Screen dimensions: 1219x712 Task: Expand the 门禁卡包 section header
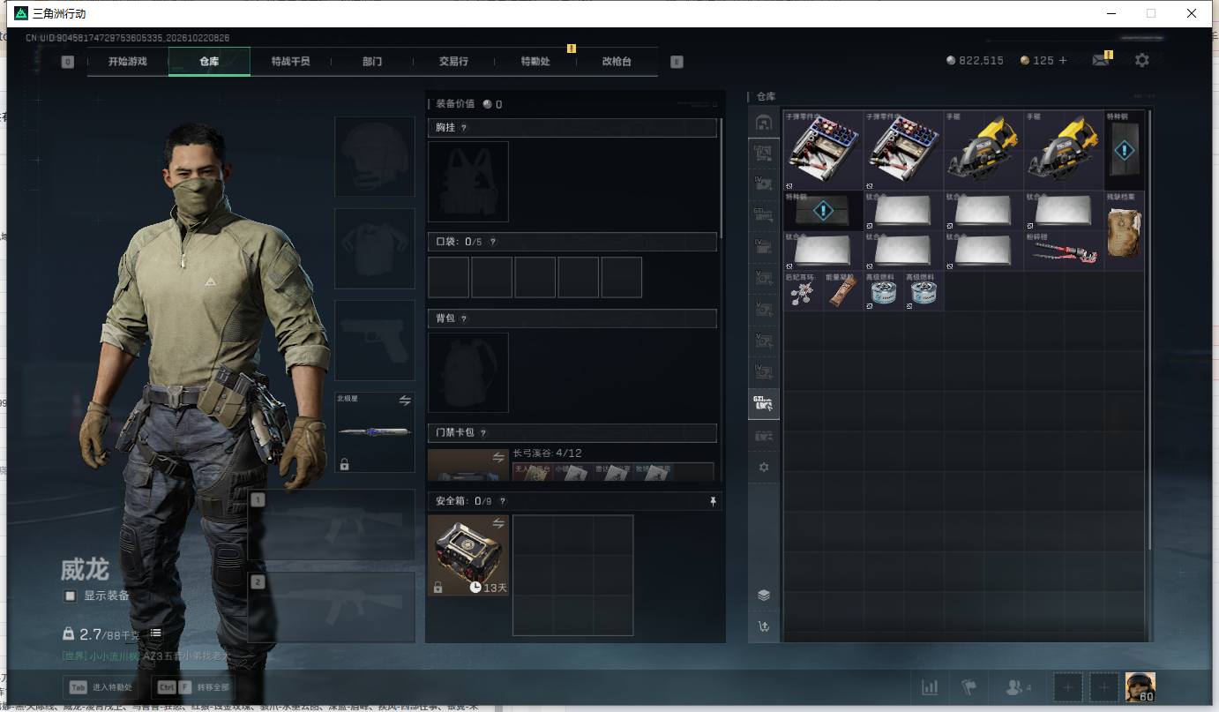click(x=572, y=432)
